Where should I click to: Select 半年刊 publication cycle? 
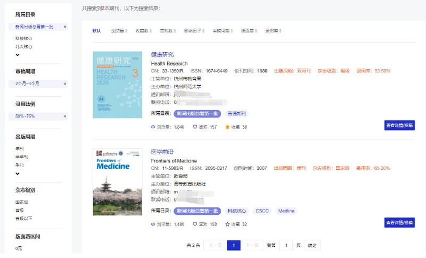[x=22, y=157]
